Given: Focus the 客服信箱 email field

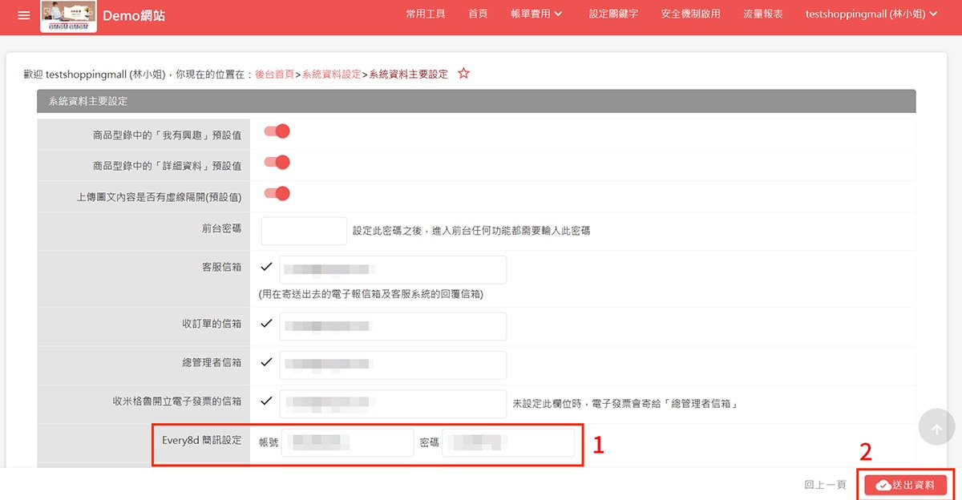Looking at the screenshot, I should (393, 270).
